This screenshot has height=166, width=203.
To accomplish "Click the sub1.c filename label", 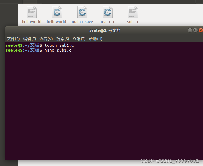I will (133, 22).
